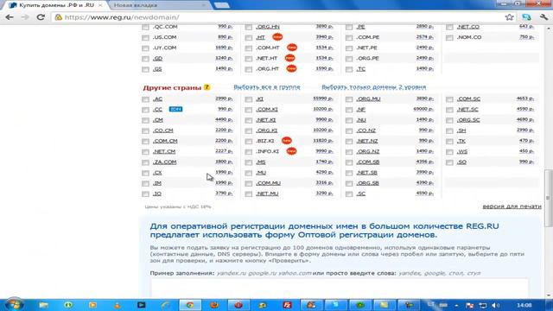The image size is (553, 311).
Task: Click the .COM.MU domain link
Action: click(x=268, y=183)
